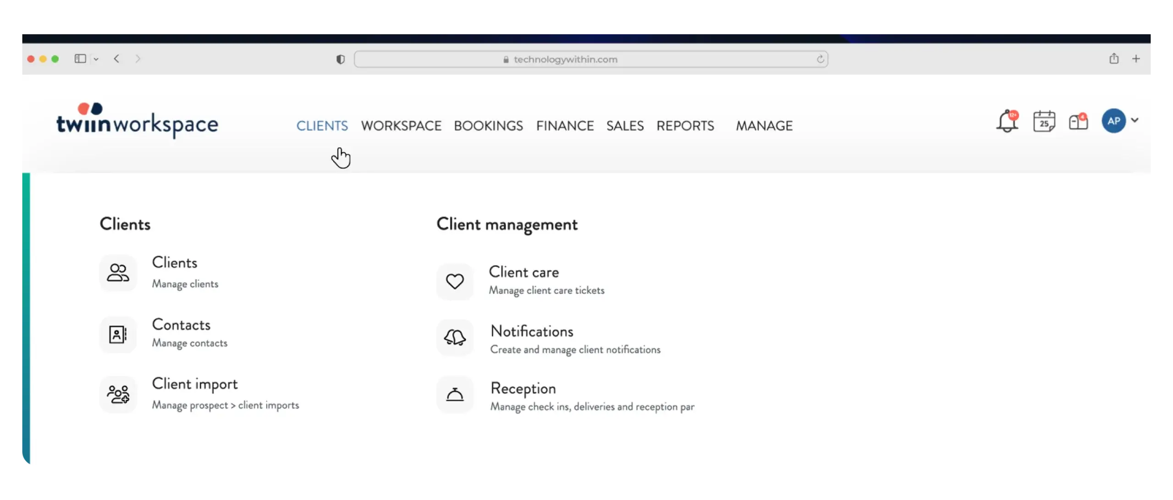Open the WORKSPACE menu
The width and height of the screenshot is (1173, 500).
pyautogui.click(x=401, y=126)
